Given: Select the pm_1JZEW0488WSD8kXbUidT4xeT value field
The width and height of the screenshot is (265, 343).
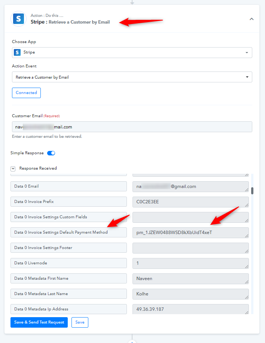Looking at the screenshot, I should click(x=191, y=233).
